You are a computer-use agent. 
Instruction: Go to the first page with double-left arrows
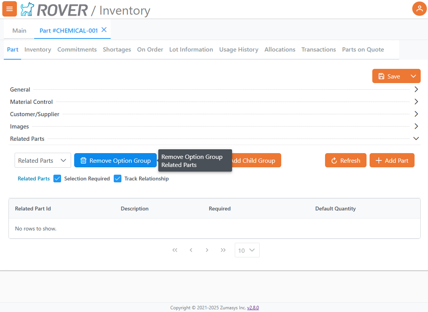pos(175,250)
